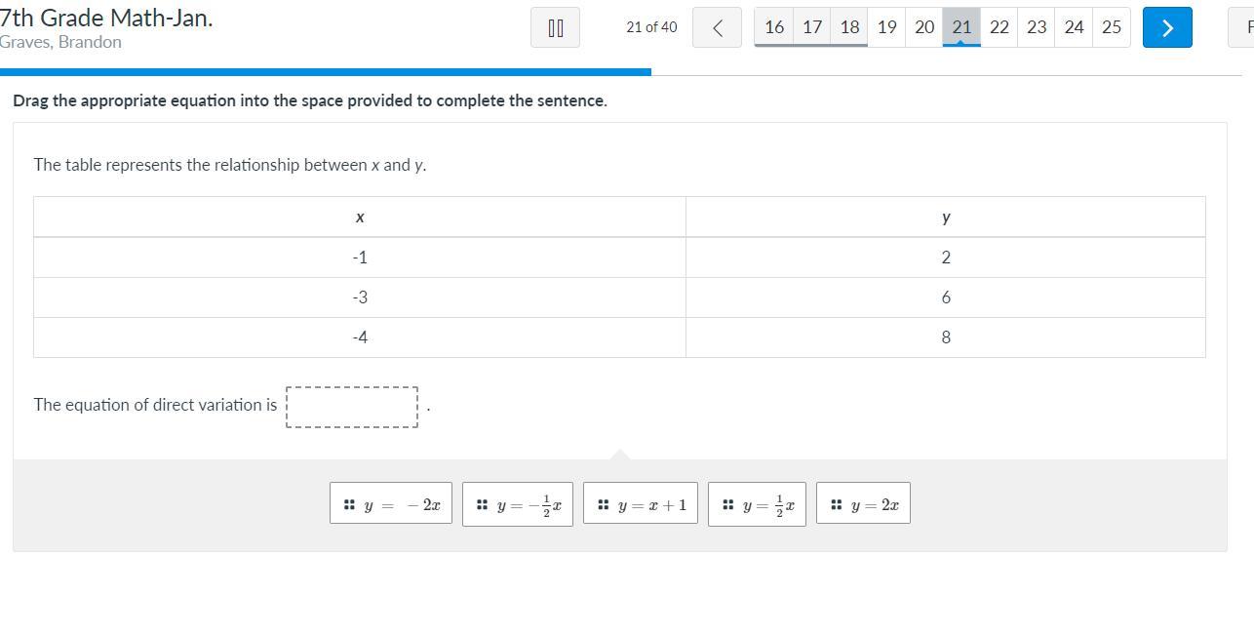The height and width of the screenshot is (634, 1254).
Task: Grab drag handle of y = x+1 tile
Action: pyautogui.click(x=603, y=504)
